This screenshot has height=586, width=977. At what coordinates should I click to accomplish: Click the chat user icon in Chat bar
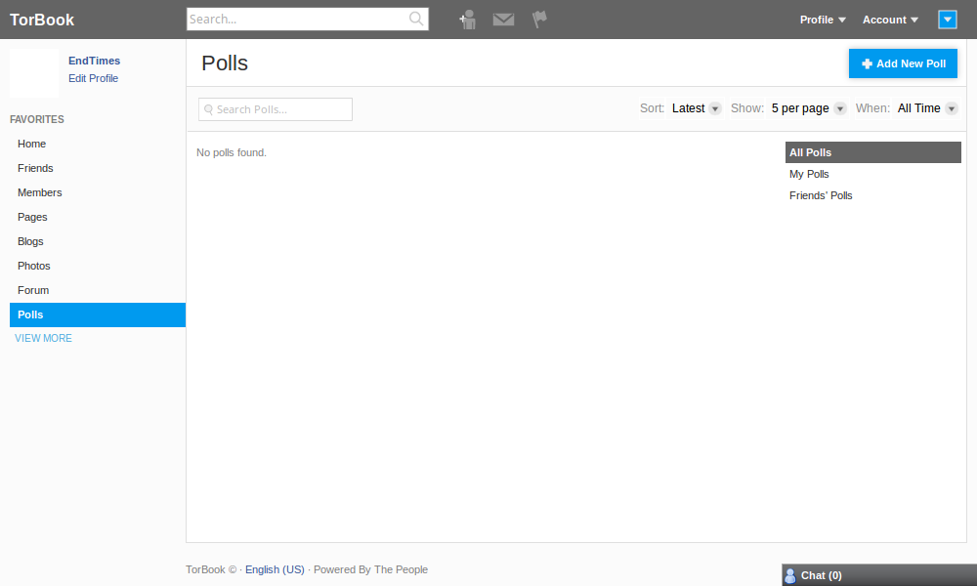coord(790,575)
